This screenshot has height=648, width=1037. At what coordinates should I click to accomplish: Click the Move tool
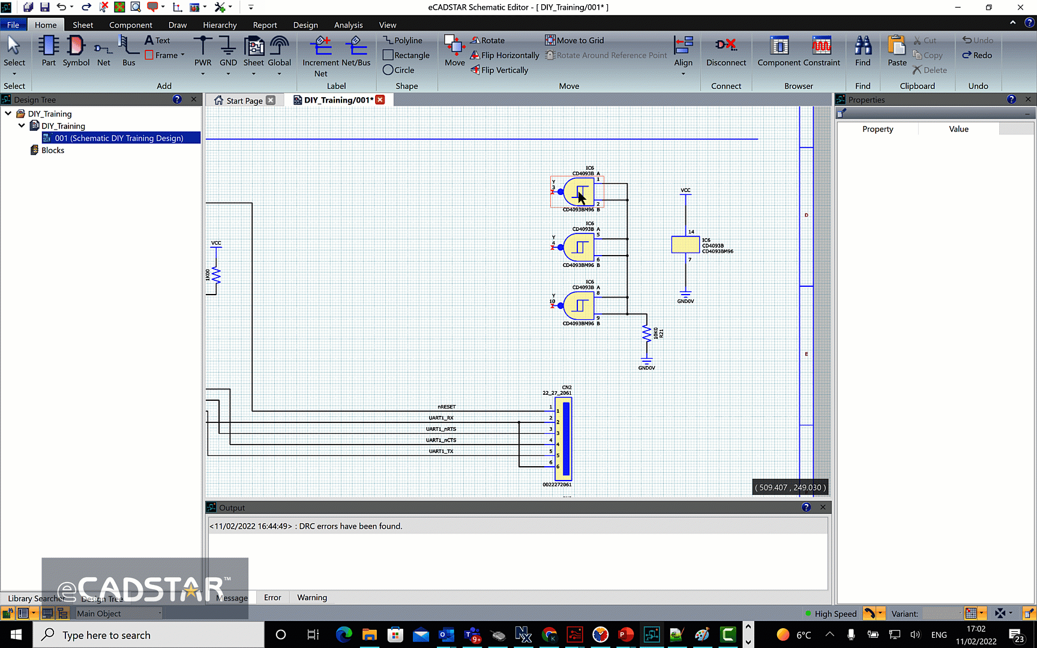click(x=454, y=51)
